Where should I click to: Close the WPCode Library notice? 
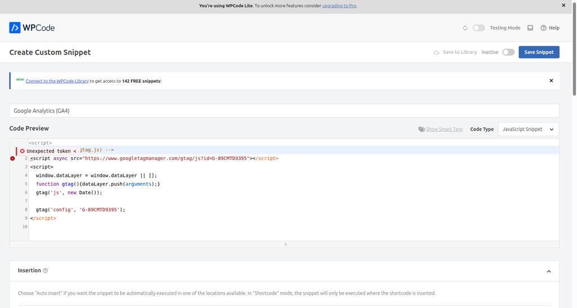click(x=551, y=81)
